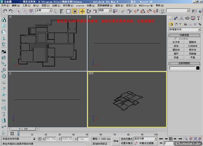The width and height of the screenshot is (203, 146).
Task: Select the Cameras category icon
Action: coord(185,24)
